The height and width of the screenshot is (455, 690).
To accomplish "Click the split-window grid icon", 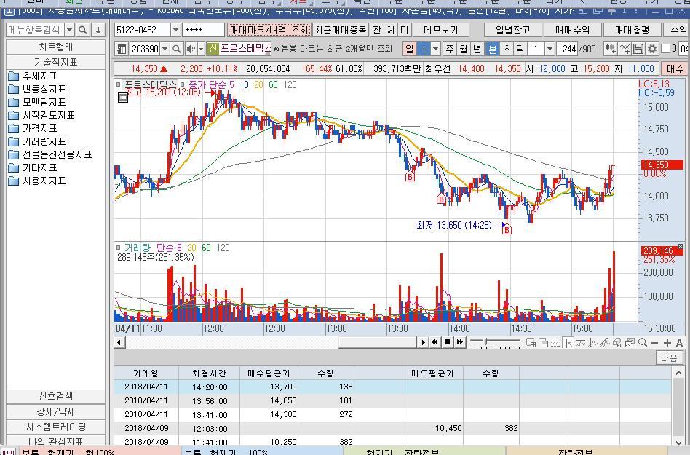I will (x=531, y=342).
